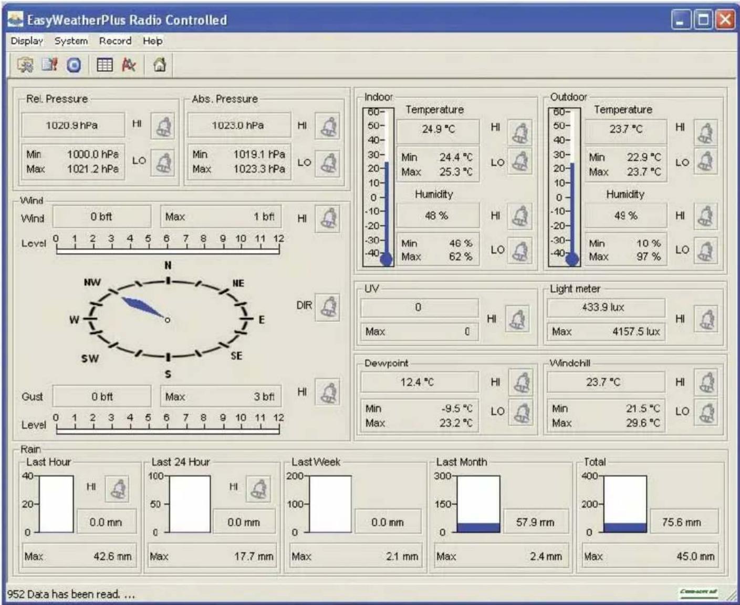Toggle the Indoor Humidity HI alarm bell
Viewport: 740px width, 605px height.
pyautogui.click(x=520, y=217)
